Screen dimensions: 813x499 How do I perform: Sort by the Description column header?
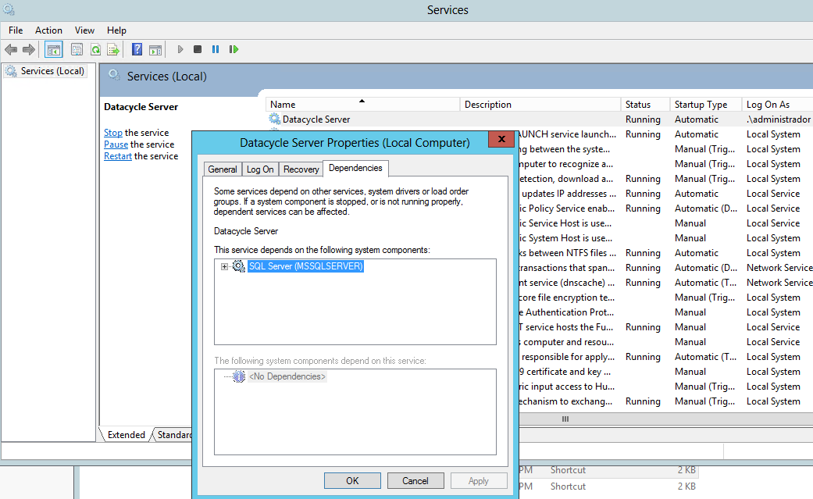pos(540,105)
